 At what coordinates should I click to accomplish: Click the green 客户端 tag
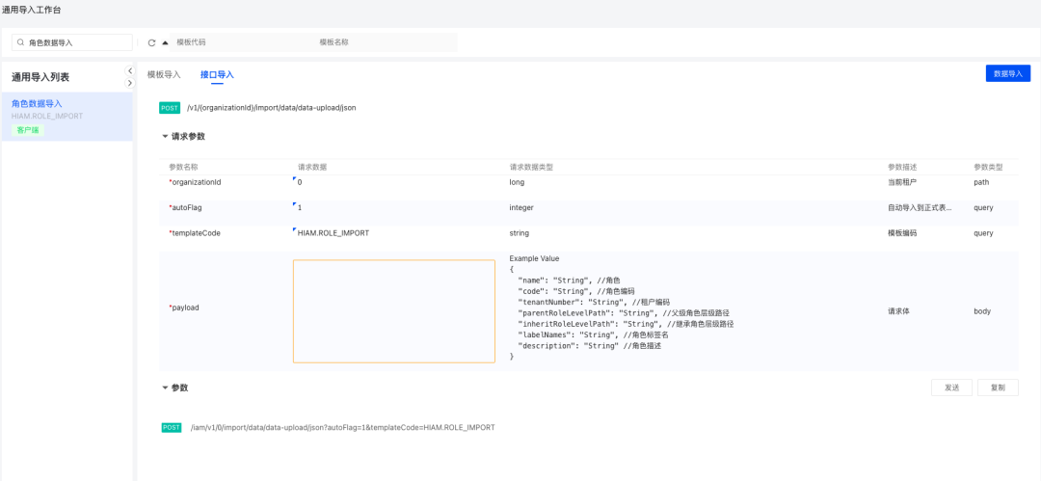pyautogui.click(x=28, y=129)
